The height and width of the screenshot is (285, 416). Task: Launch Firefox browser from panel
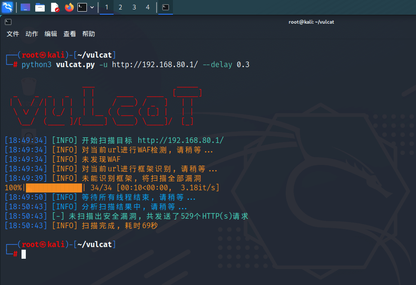(69, 7)
